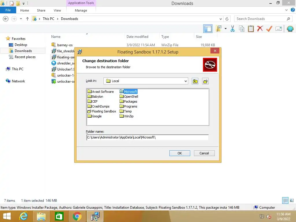Open the Look in dropdown showing Local
Viewport: 296px width, 222px height.
pyautogui.click(x=146, y=81)
